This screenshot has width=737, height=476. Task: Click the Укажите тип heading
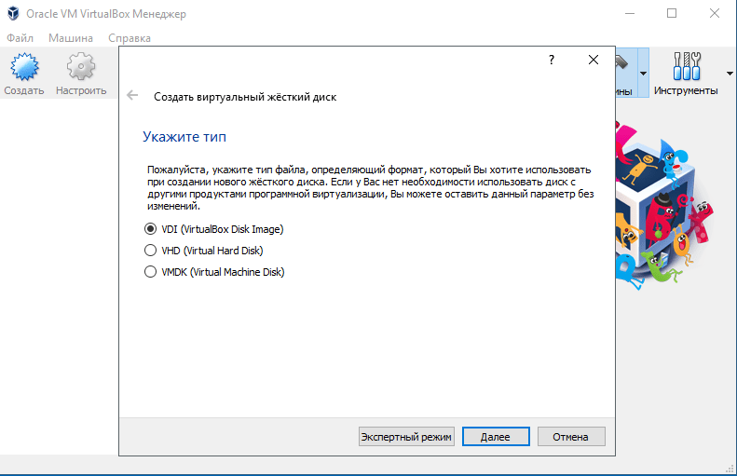pos(184,137)
